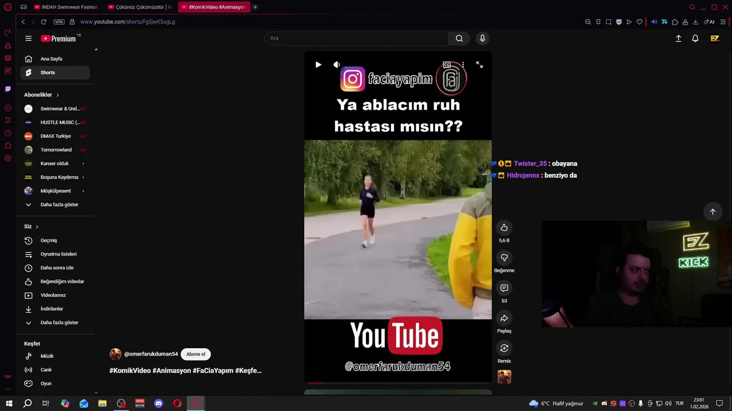The height and width of the screenshot is (411, 732).
Task: Toggle closed captions on the Short
Action: pyautogui.click(x=447, y=65)
